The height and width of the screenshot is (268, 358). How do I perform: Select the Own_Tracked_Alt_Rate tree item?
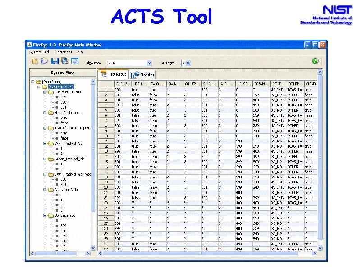point(73,174)
